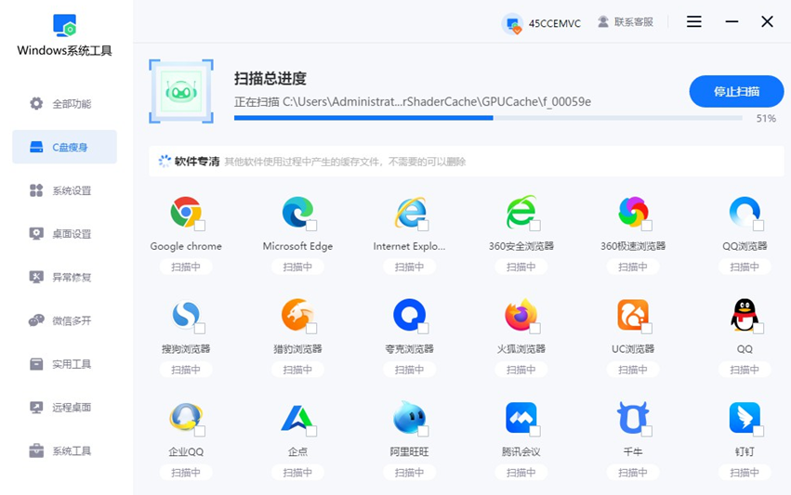This screenshot has width=791, height=495.
Task: Click 扫描中 status under 阿里旺旺
Action: point(410,473)
